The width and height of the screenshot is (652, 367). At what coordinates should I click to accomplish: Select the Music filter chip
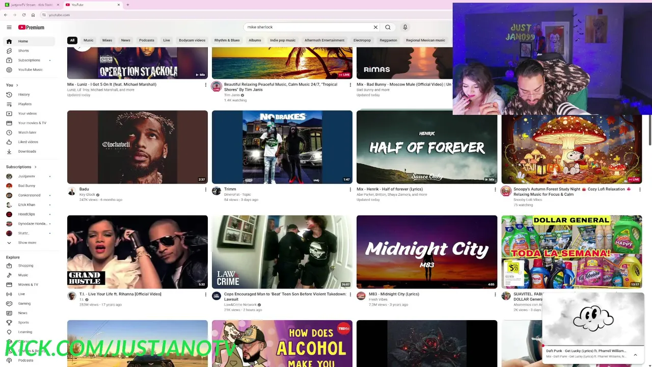coord(88,40)
